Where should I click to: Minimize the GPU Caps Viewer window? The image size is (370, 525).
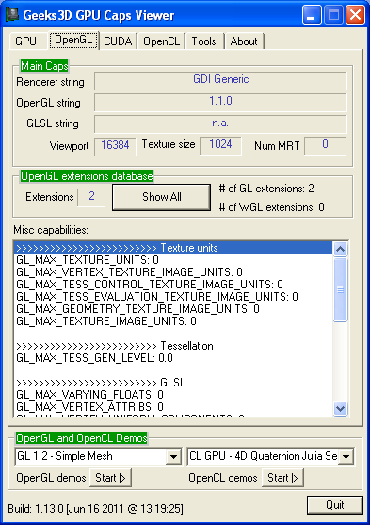pyautogui.click(x=311, y=15)
